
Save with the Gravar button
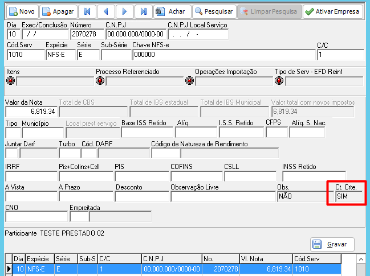pos(332,245)
